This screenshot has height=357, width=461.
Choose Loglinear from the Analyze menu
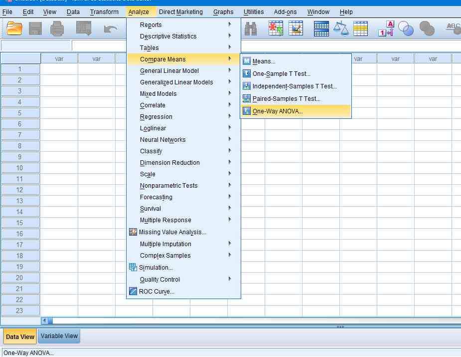point(183,128)
